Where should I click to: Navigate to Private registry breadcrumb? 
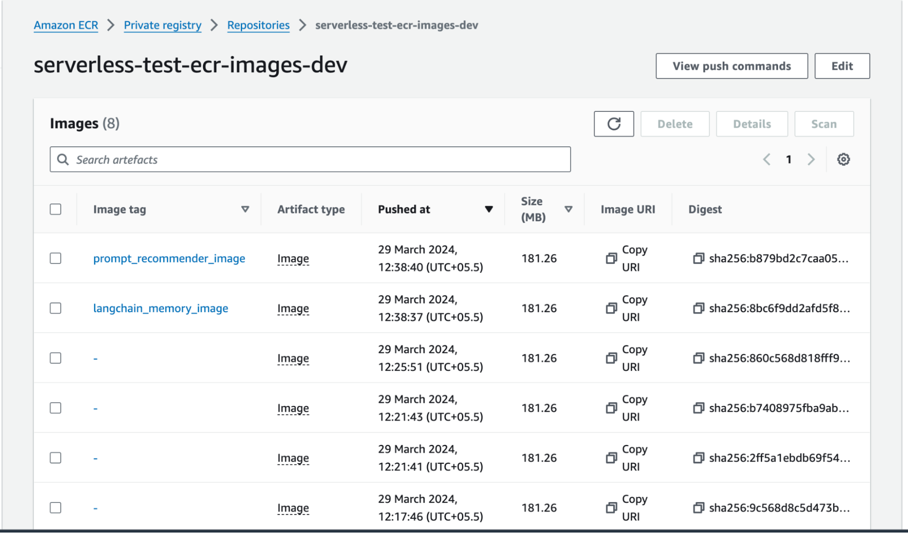coord(162,25)
